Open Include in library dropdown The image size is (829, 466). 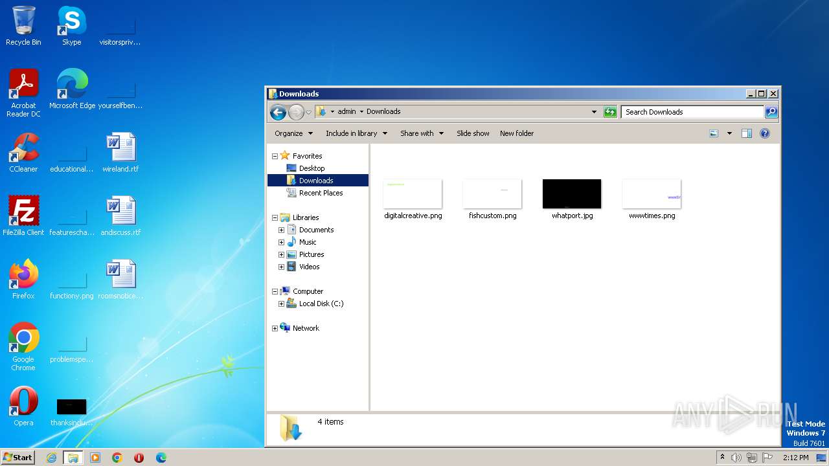pos(356,133)
